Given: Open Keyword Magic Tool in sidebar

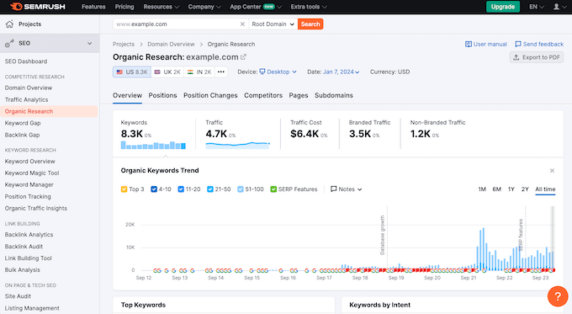Looking at the screenshot, I should [32, 173].
